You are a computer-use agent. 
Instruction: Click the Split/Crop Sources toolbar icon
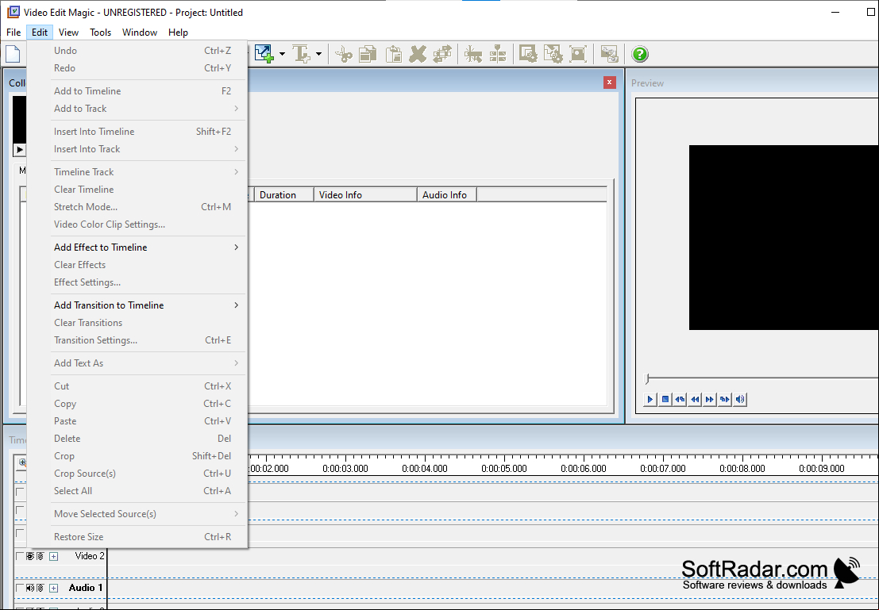[497, 54]
